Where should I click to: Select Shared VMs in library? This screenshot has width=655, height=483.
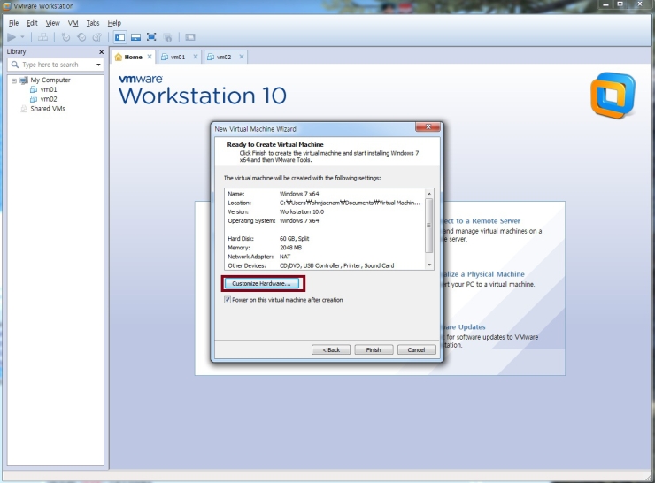(47, 109)
